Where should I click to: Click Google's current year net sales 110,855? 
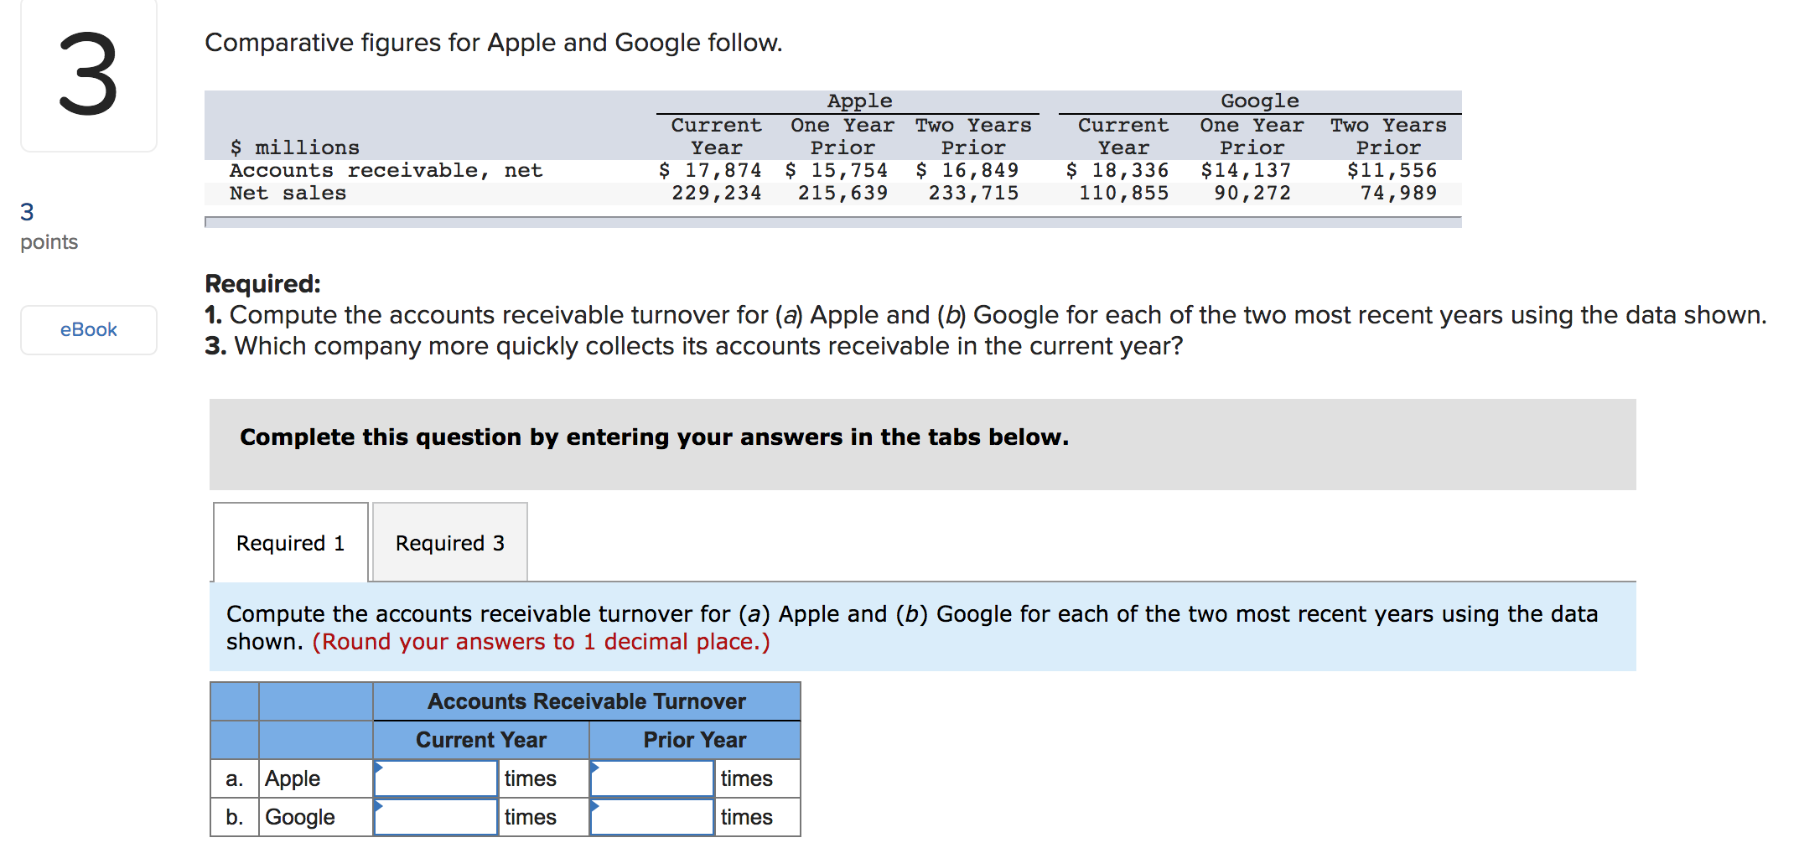coord(1124,193)
